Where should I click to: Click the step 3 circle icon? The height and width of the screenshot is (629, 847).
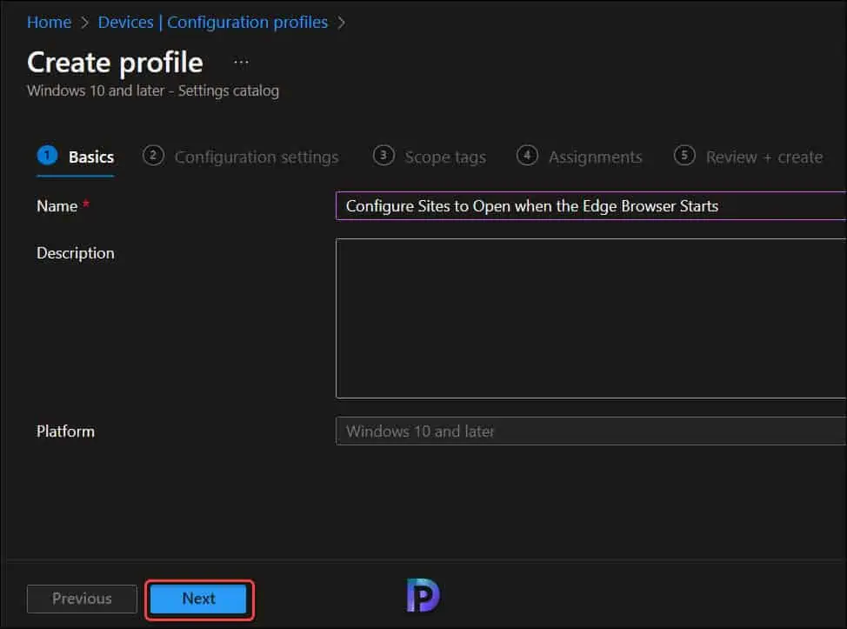pos(383,156)
